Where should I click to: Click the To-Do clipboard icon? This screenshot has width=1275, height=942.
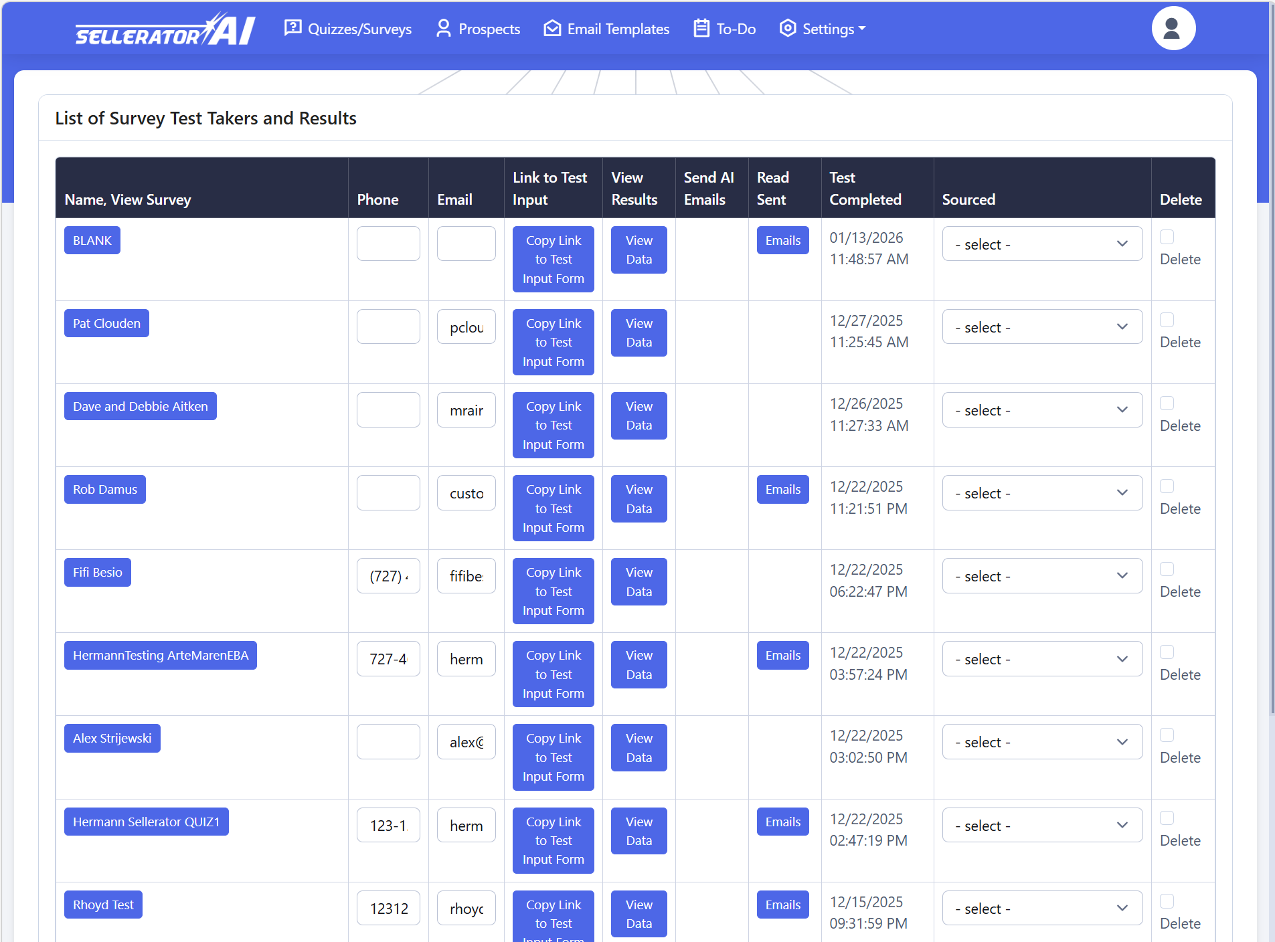coord(701,28)
